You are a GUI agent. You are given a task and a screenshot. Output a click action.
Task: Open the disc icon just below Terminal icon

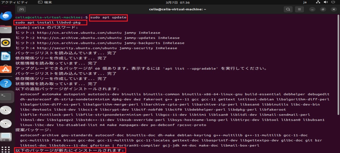click(x=6, y=110)
